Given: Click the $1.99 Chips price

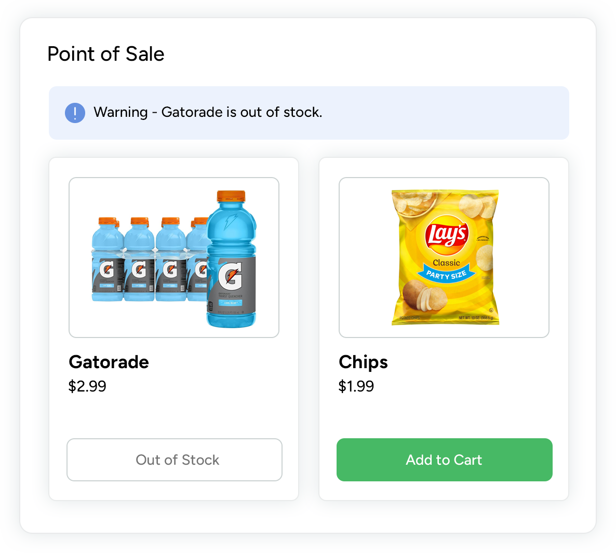Looking at the screenshot, I should pyautogui.click(x=356, y=386).
